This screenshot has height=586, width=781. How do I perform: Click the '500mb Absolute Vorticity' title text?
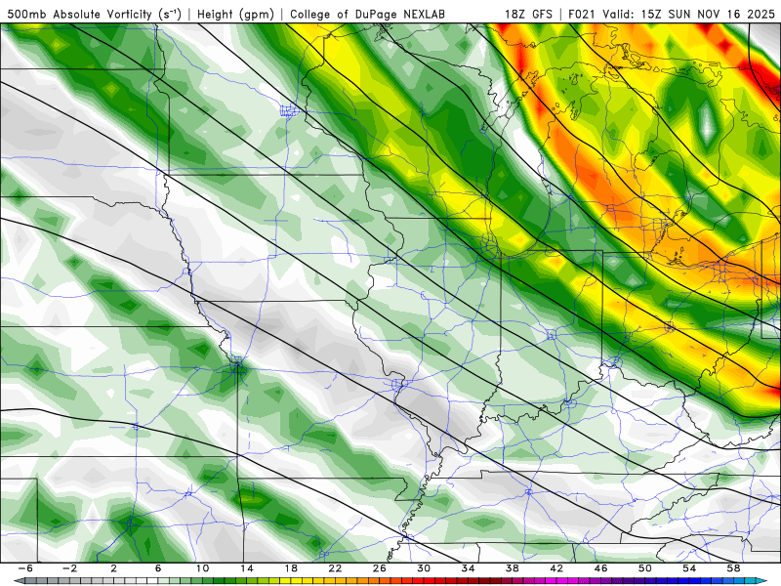(x=80, y=15)
